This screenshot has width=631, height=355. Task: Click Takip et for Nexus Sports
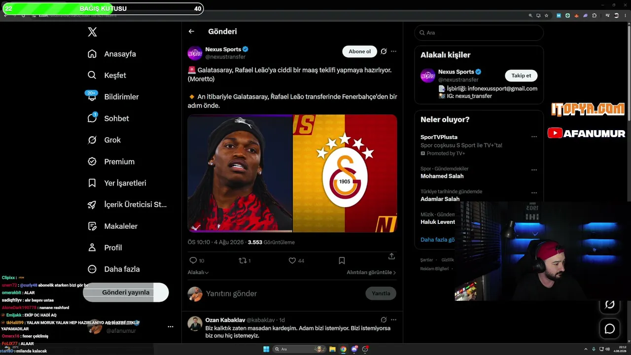pos(521,75)
